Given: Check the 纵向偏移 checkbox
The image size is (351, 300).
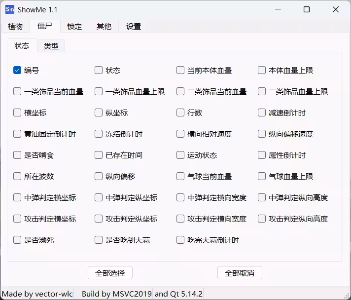Looking at the screenshot, I should [99, 176].
